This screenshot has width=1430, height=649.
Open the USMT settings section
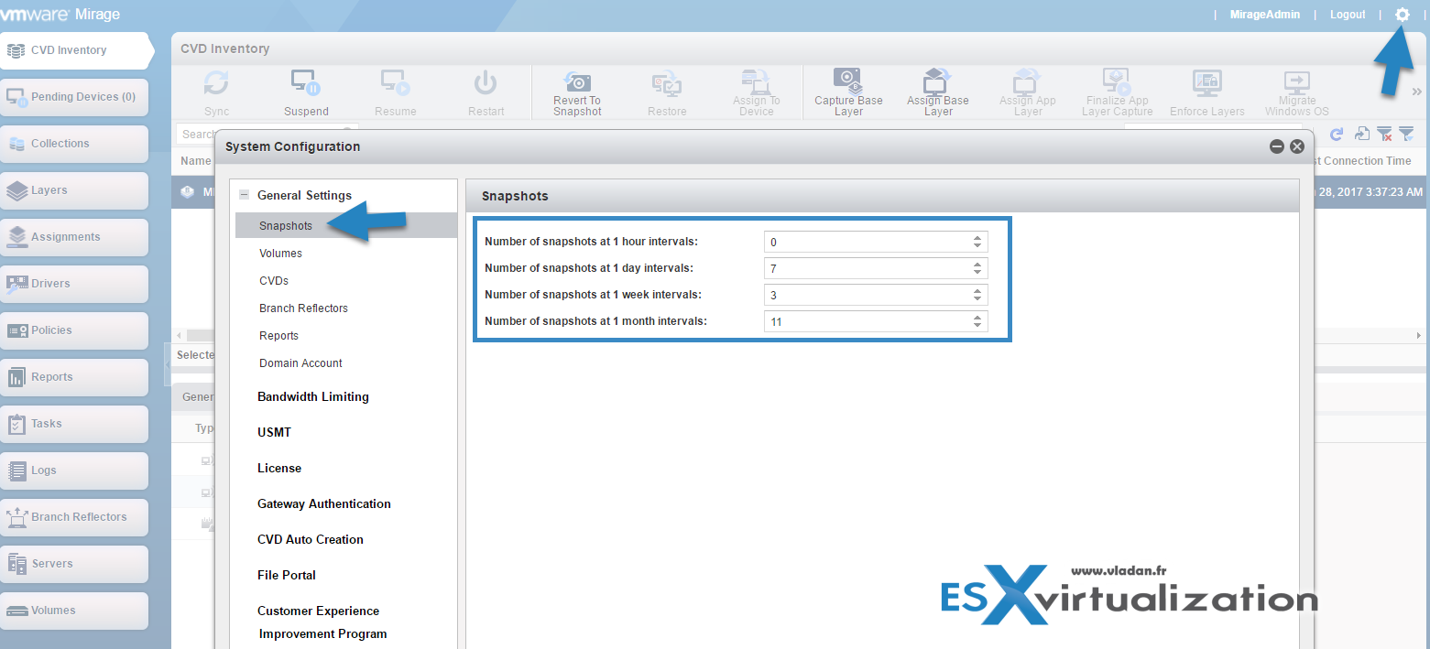[274, 433]
